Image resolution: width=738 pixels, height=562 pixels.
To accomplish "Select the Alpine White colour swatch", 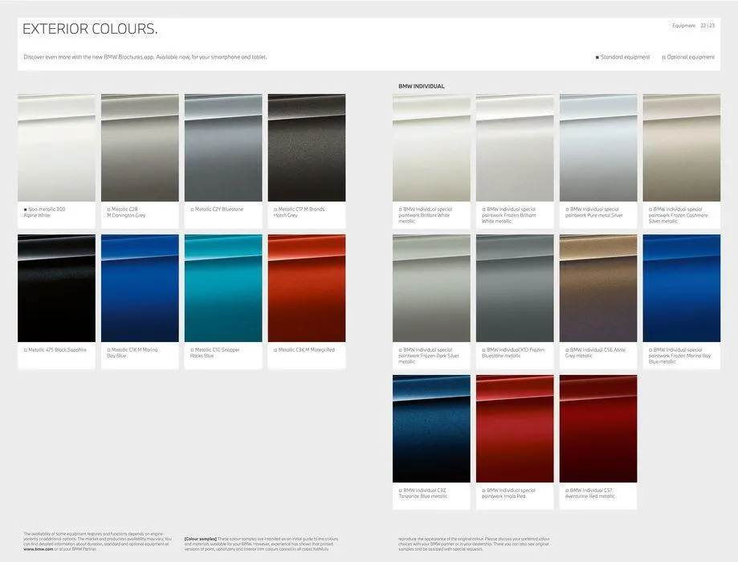I will point(56,148).
